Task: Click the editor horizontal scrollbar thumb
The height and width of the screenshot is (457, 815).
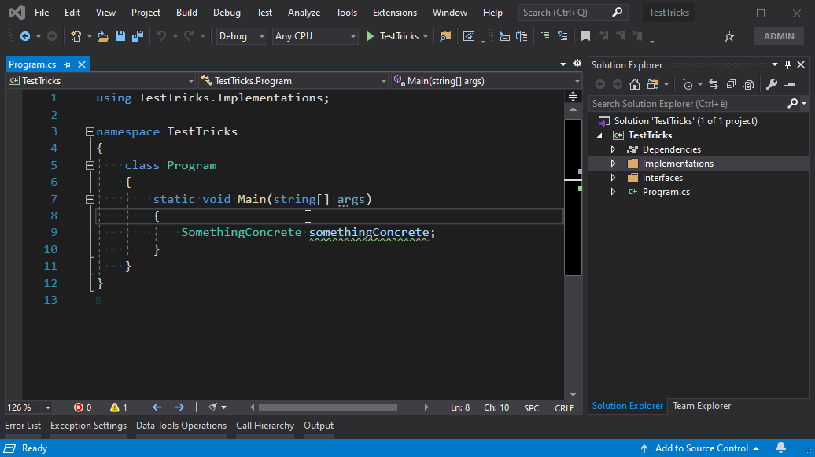Action: tap(328, 407)
